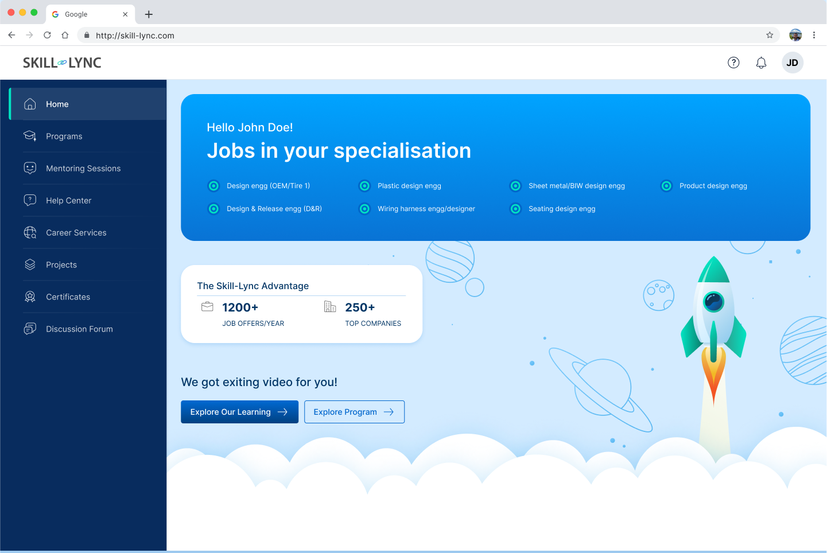Click the browser home icon
Image resolution: width=827 pixels, height=553 pixels.
[x=65, y=35]
